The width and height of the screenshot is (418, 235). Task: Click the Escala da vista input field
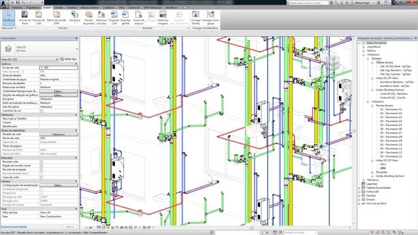tap(59, 68)
